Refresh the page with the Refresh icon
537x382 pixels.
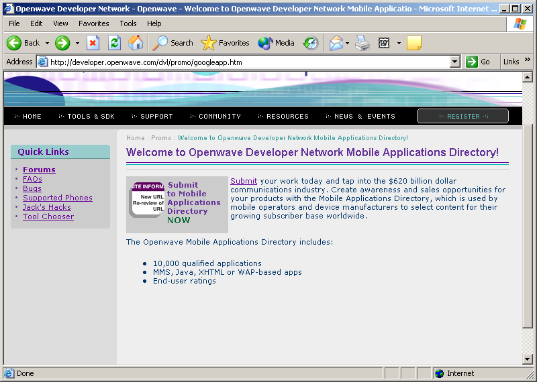114,43
